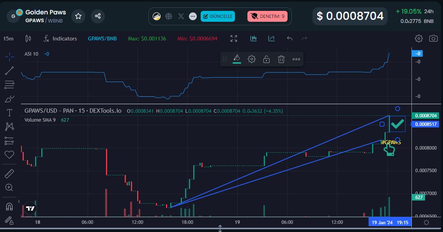443x232 pixels.
Task: Open the heart icons tool
Action: [9, 155]
